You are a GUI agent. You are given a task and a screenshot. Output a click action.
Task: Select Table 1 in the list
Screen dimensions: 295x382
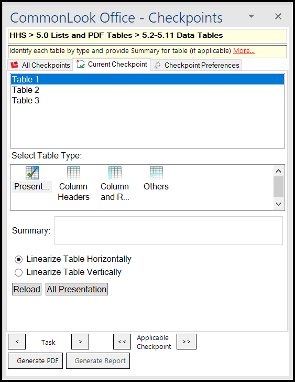click(147, 79)
